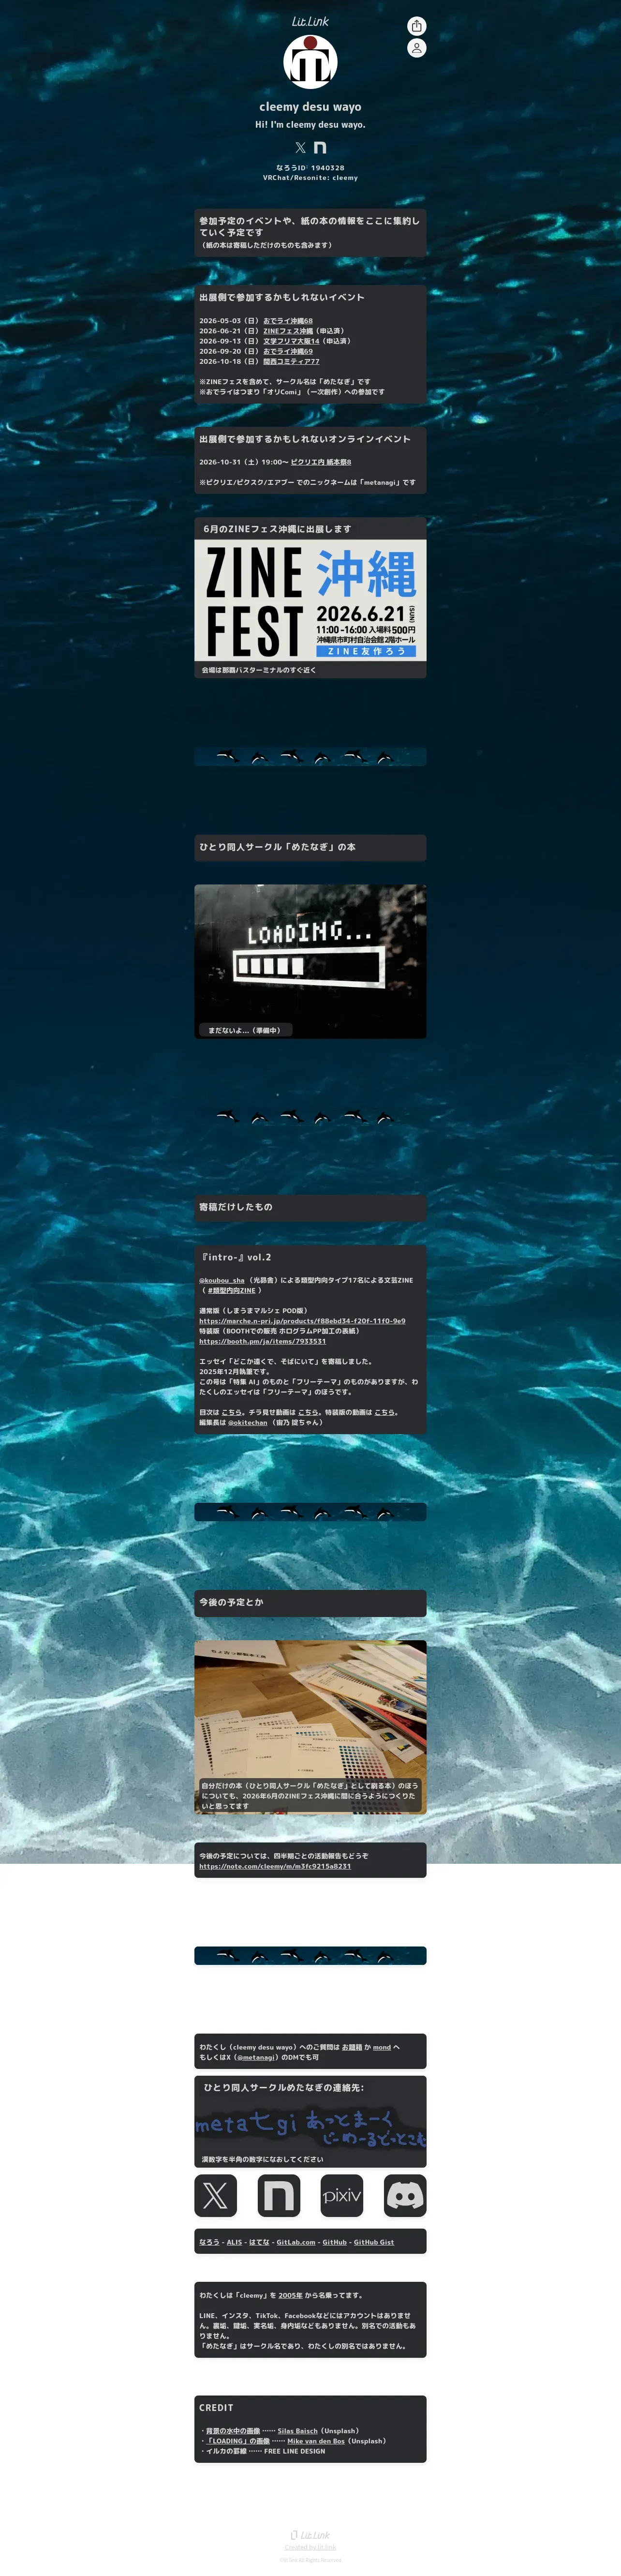This screenshot has height=2576, width=621.
Task: Open the booth.pm items URL
Action: [x=262, y=1341]
